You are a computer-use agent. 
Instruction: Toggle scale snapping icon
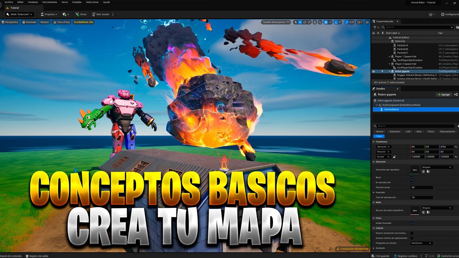pos(347,22)
